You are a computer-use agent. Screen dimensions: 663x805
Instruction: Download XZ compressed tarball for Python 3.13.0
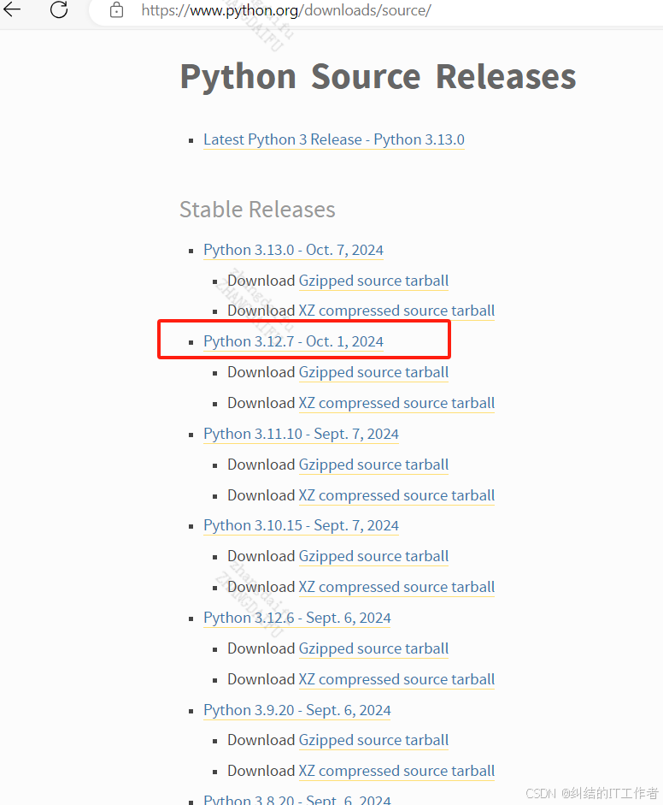[396, 311]
